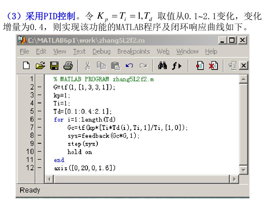Screen dimensions: 272x204
Task: Open the Debug menu
Action: [101, 52]
